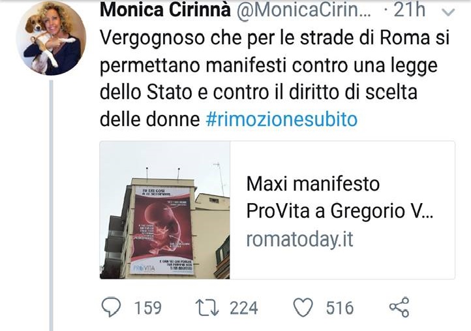Open the ProVita poster card image

(x=165, y=210)
